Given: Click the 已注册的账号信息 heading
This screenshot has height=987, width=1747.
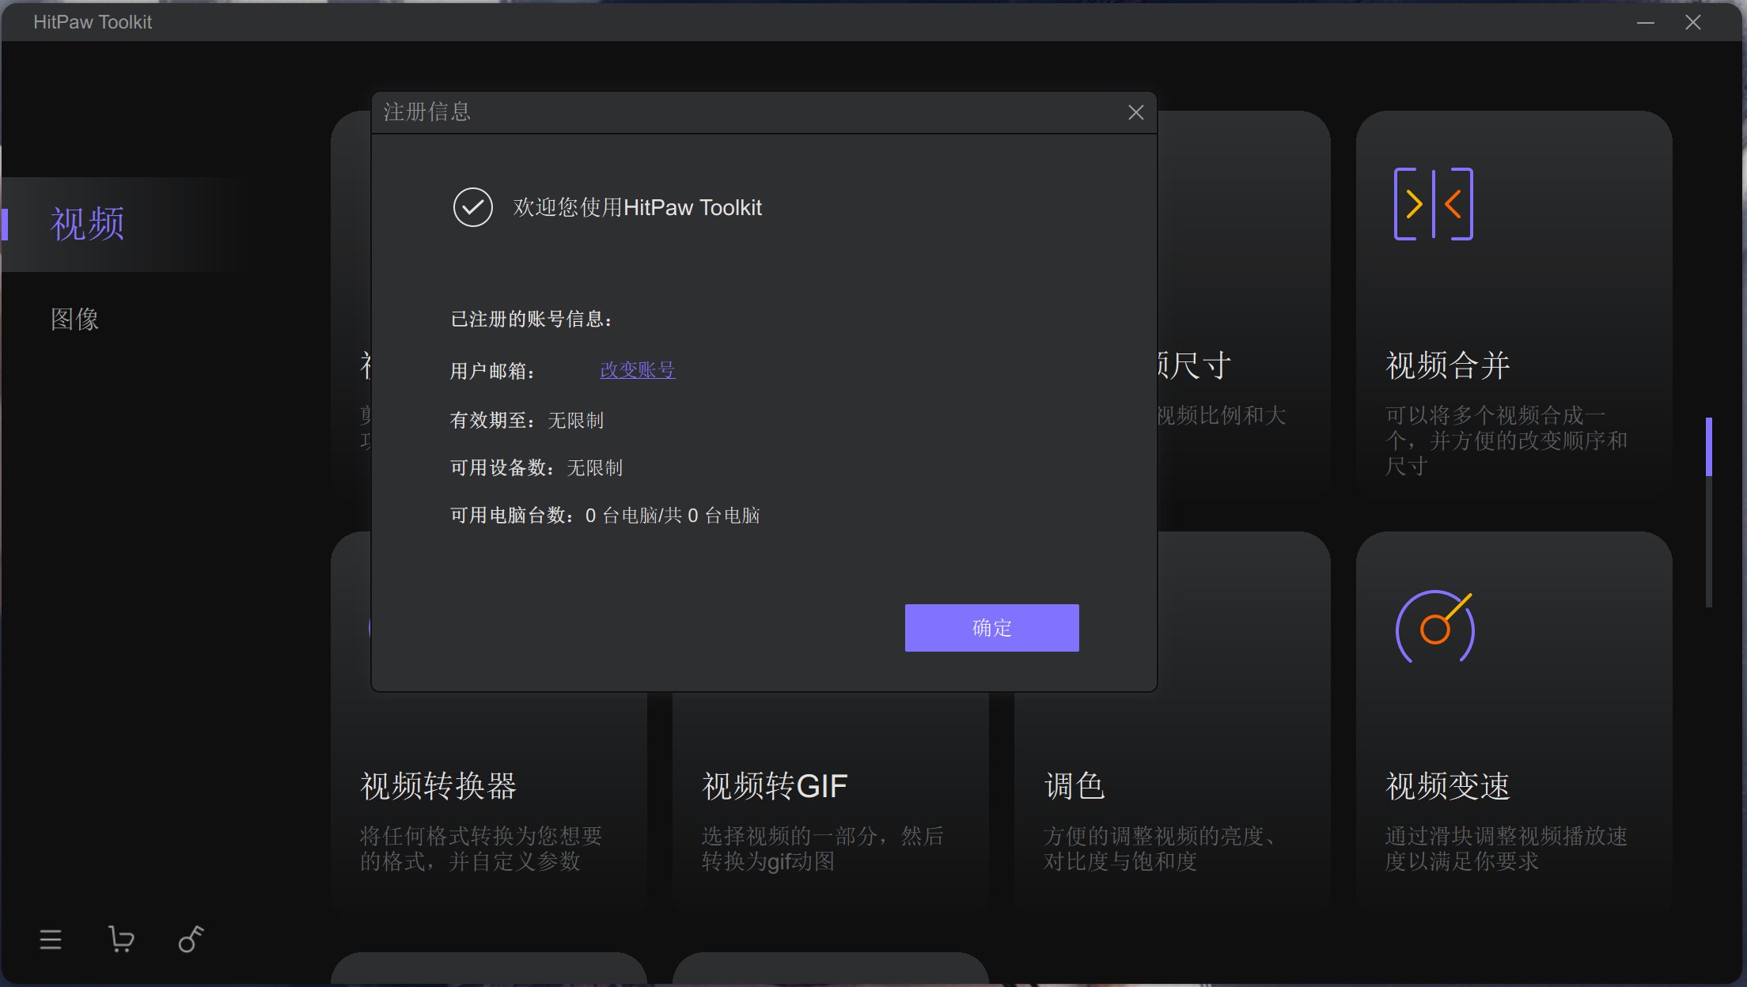Looking at the screenshot, I should pyautogui.click(x=531, y=320).
